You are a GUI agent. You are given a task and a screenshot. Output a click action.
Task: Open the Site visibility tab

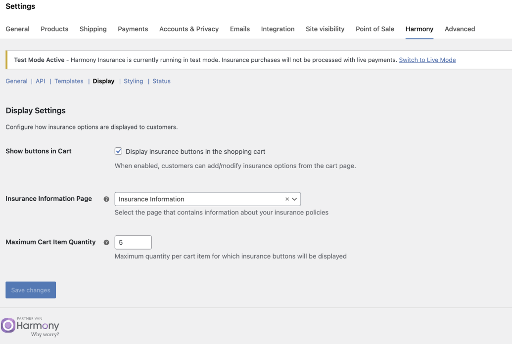coord(325,29)
